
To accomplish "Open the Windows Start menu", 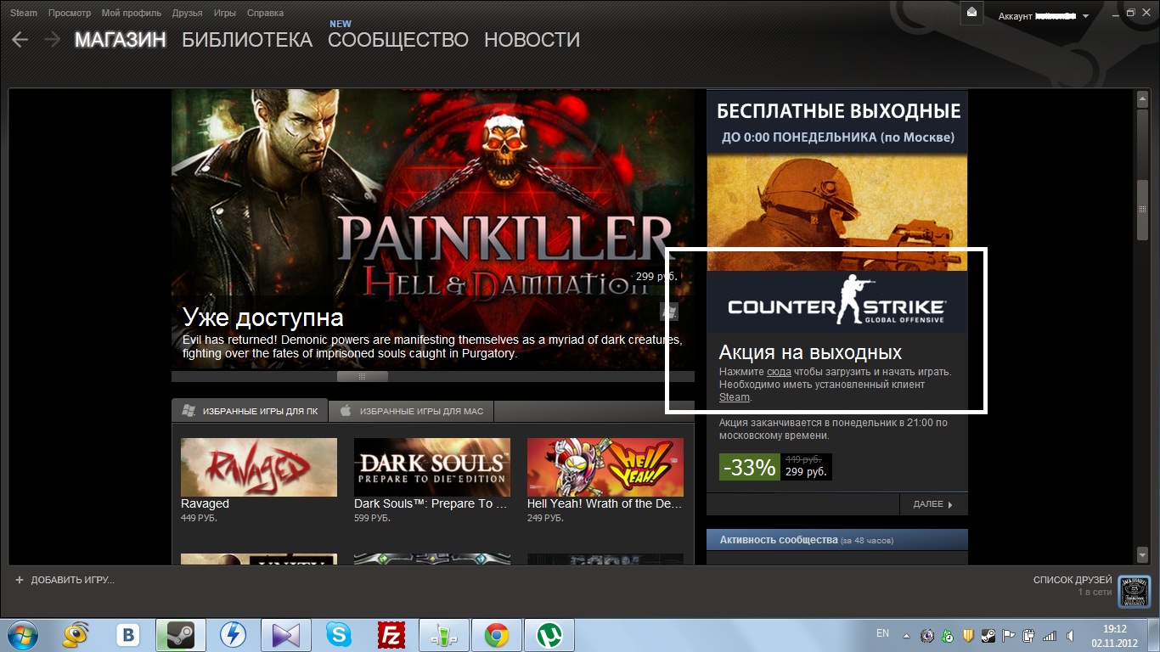I will click(x=23, y=634).
